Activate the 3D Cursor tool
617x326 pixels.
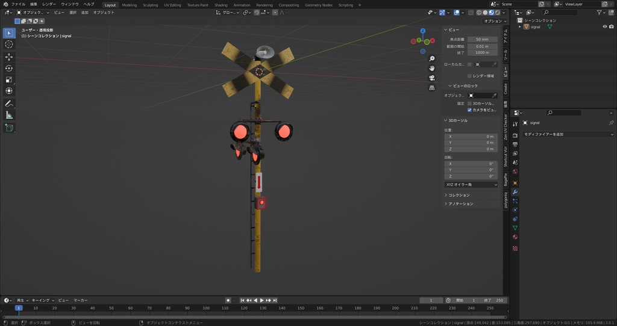click(x=9, y=45)
